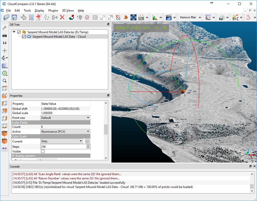257x201 pixels.
Task: Open the Current color scale dropdown
Action: (x=62, y=141)
